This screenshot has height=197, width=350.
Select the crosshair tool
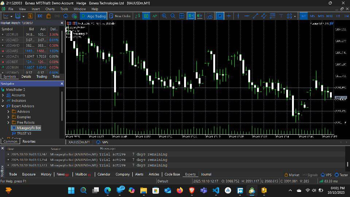[229, 16]
